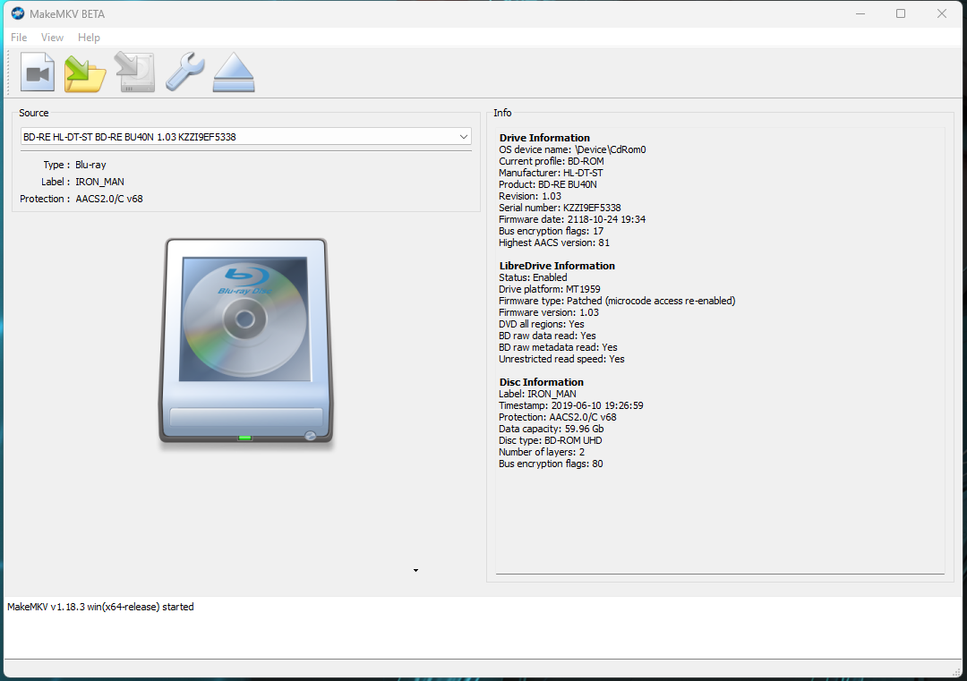Click the 'Manufacturer: HL-DT-ST' line
Viewport: 967px width, 681px height.
[x=551, y=174]
